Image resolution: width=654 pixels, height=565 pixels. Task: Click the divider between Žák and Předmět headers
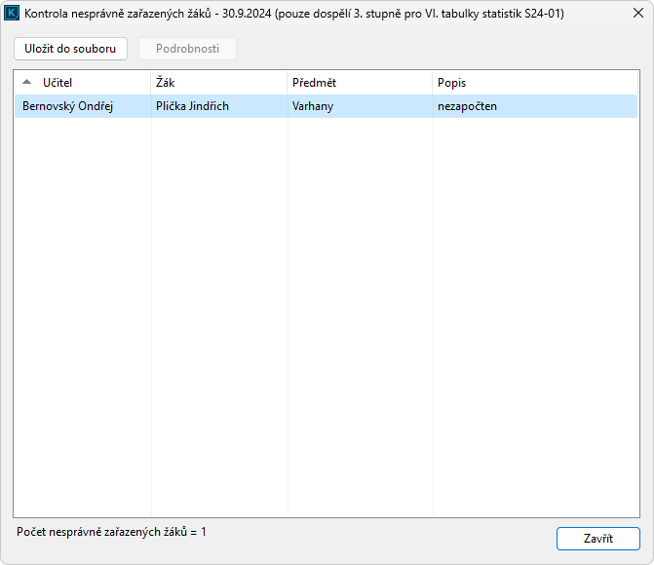click(x=288, y=83)
